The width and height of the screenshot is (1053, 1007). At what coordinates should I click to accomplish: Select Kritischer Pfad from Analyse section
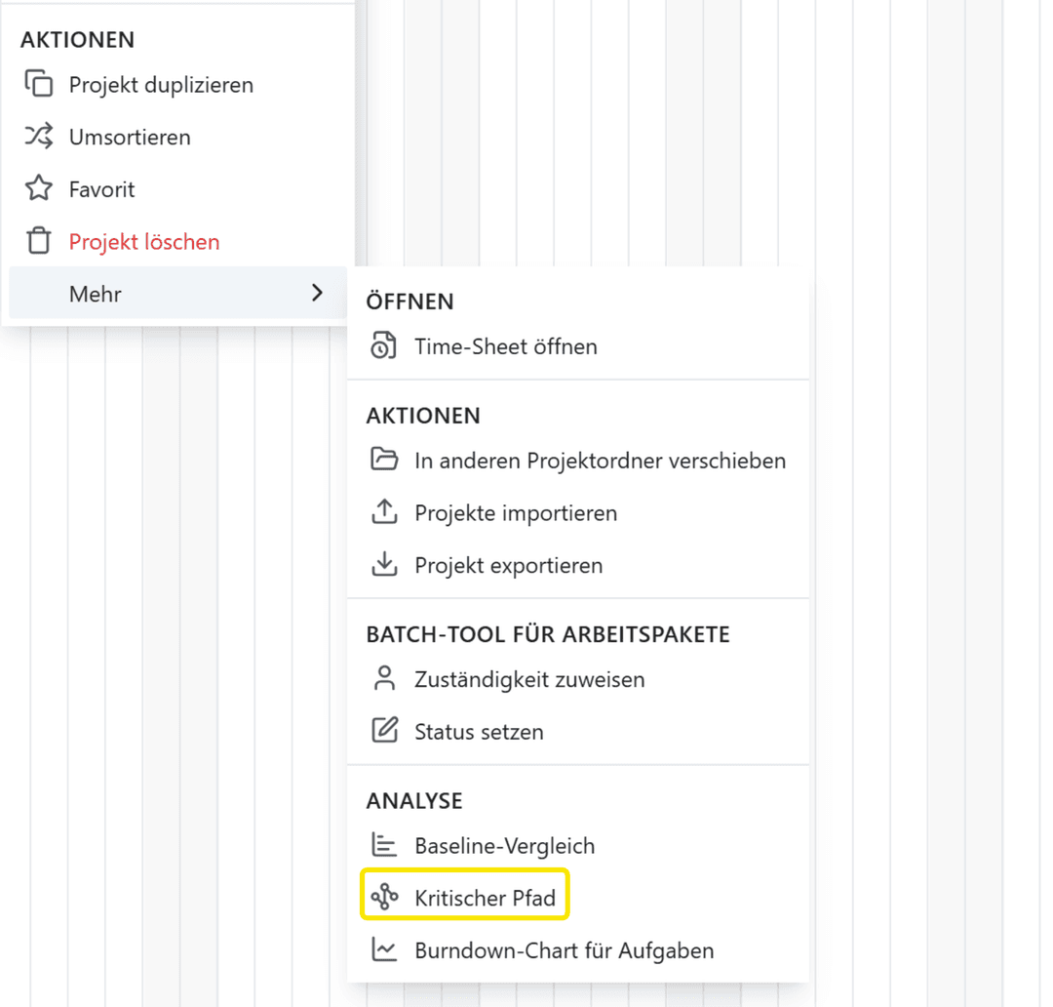(x=485, y=898)
